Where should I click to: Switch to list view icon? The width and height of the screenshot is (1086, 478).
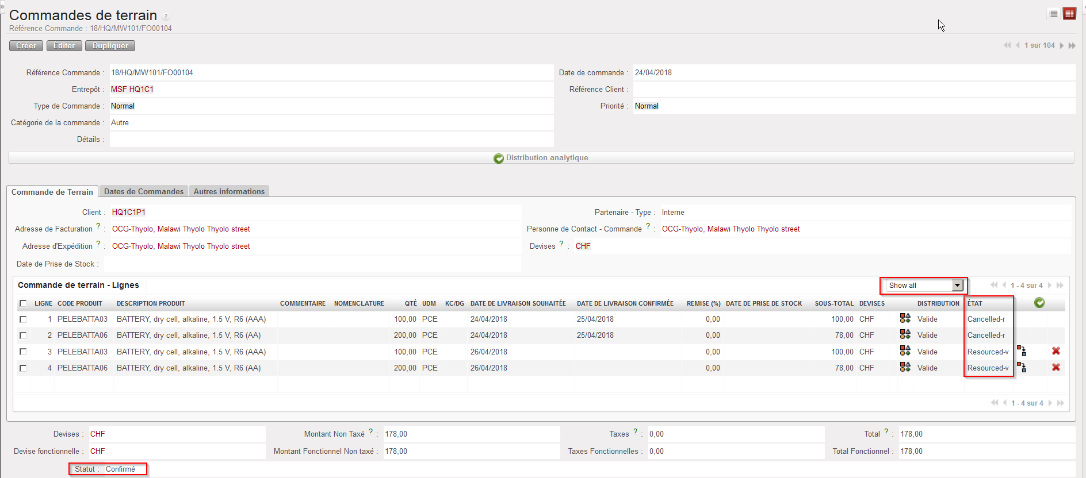[x=1053, y=14]
